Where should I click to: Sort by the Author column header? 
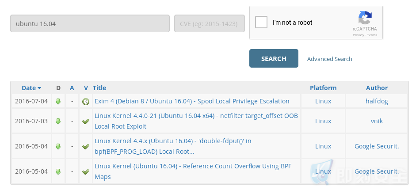pos(377,88)
